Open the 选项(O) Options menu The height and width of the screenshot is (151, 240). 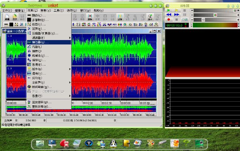pyautogui.click(x=72, y=10)
